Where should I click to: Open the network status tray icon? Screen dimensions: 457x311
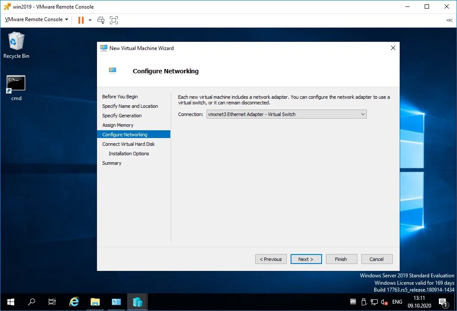[x=374, y=302]
